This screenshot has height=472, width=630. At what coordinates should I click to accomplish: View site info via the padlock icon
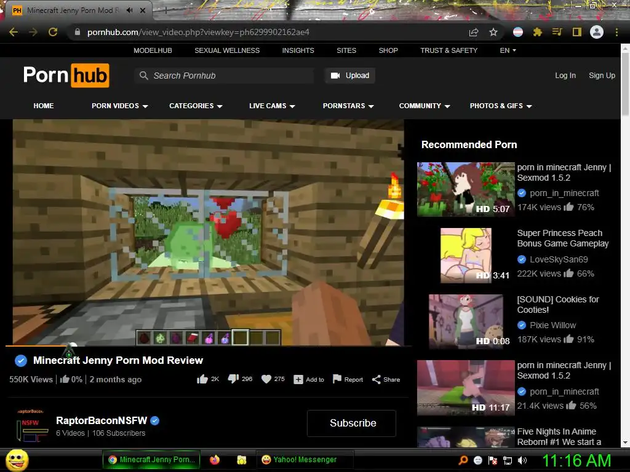[x=78, y=32]
